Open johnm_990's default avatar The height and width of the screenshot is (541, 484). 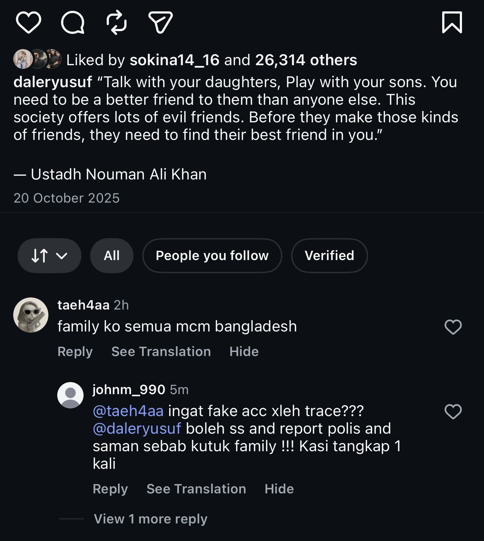pos(70,395)
